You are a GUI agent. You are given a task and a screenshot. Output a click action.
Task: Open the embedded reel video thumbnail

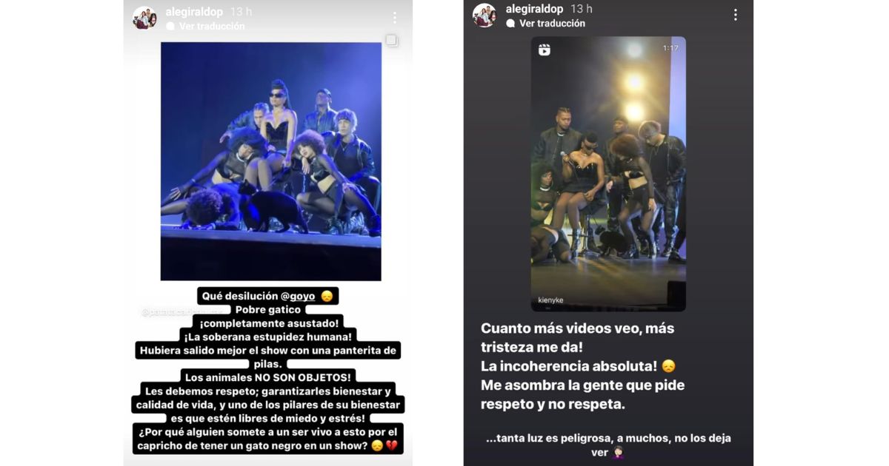[x=608, y=174]
